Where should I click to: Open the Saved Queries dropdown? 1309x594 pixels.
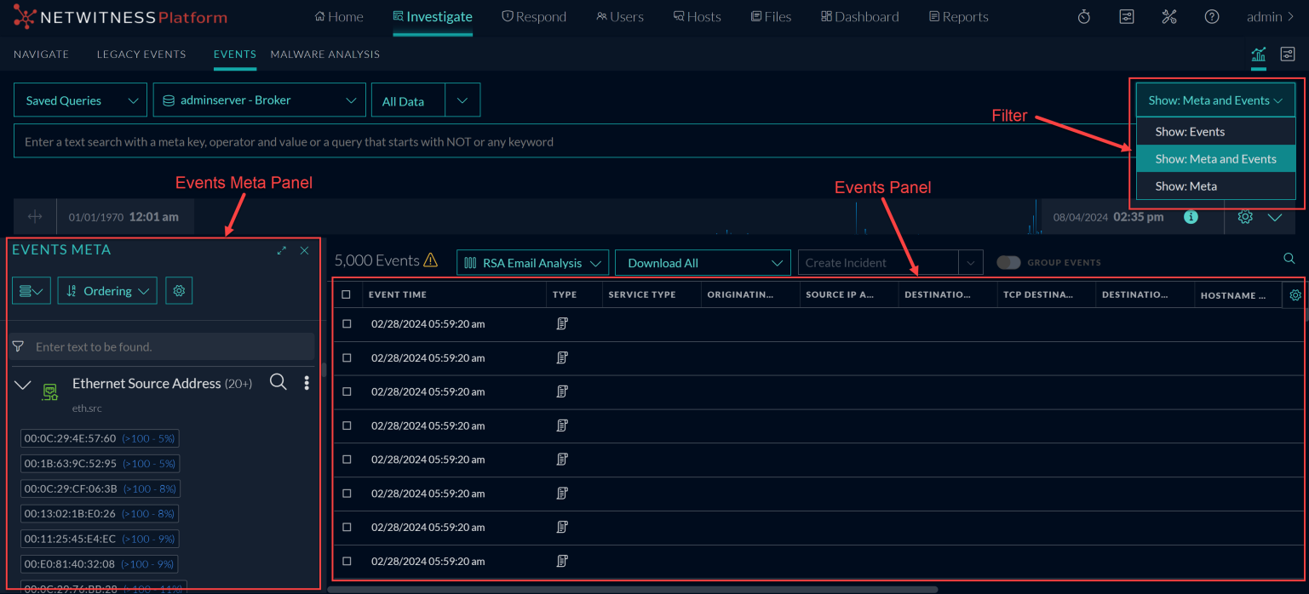pos(81,100)
